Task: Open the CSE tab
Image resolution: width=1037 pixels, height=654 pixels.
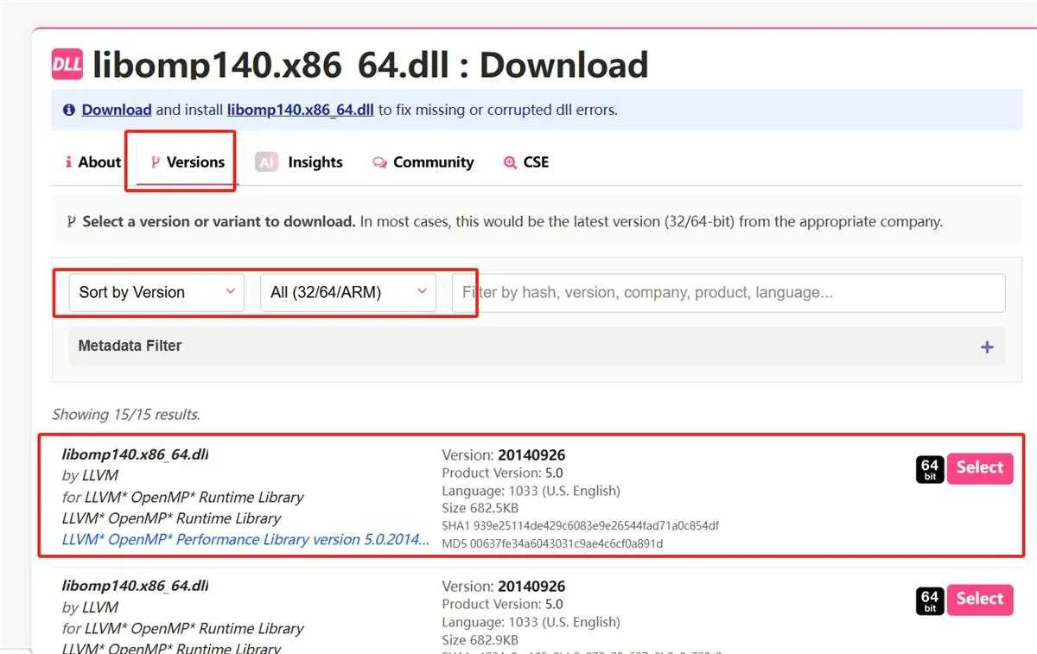Action: [x=525, y=162]
